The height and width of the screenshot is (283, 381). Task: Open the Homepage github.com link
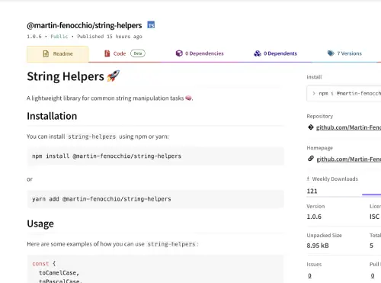[349, 159]
